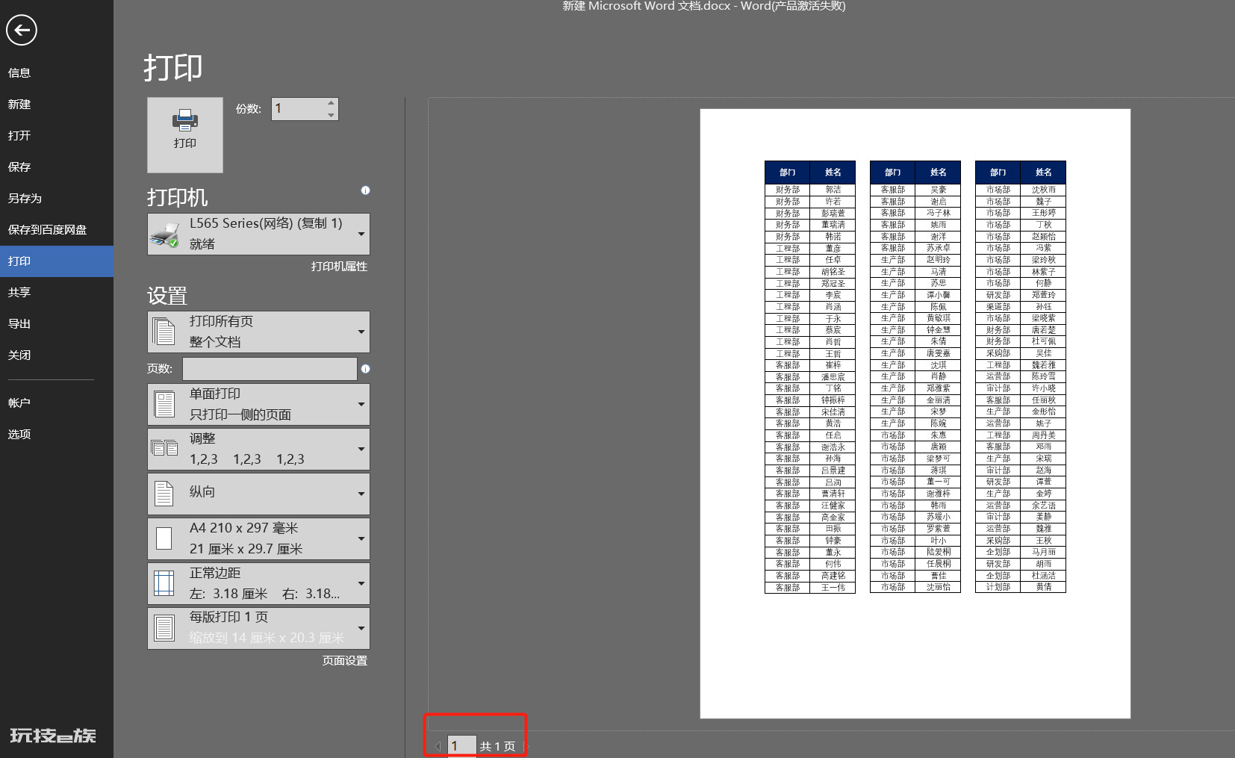Click the back arrow circle icon
The width and height of the screenshot is (1235, 758).
point(22,31)
